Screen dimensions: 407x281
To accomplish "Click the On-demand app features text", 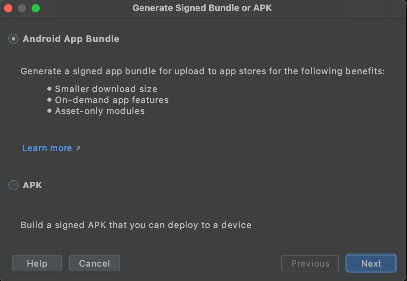I will [112, 100].
